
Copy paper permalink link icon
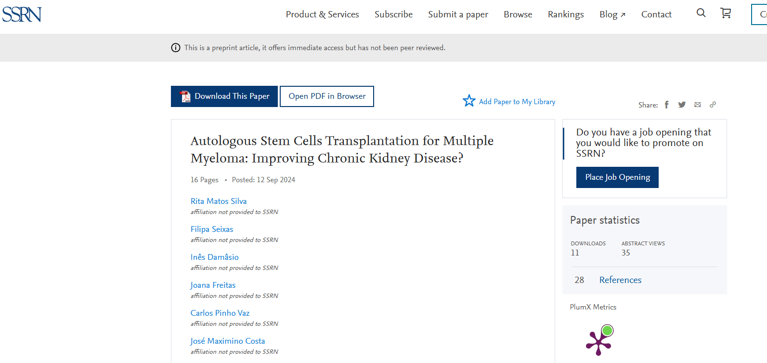(713, 105)
